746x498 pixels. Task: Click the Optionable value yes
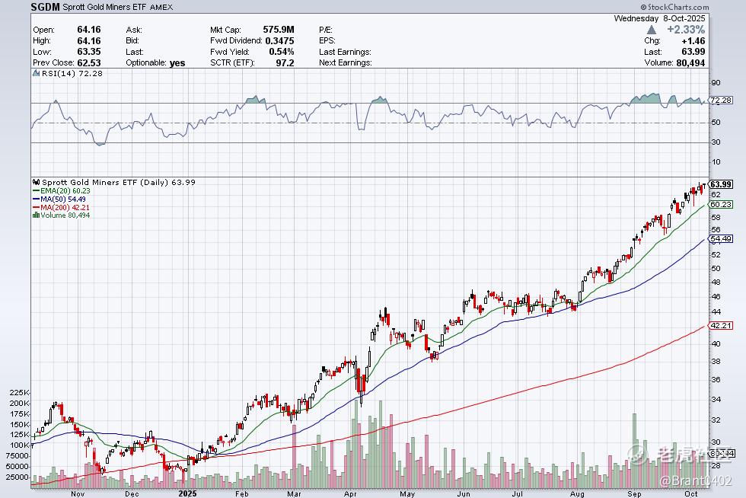177,63
